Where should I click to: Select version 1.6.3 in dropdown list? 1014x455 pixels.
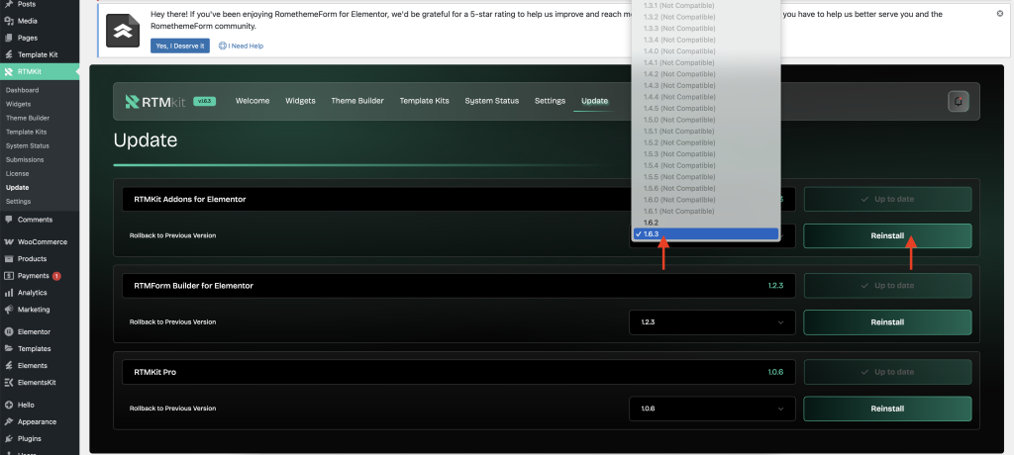pos(706,234)
